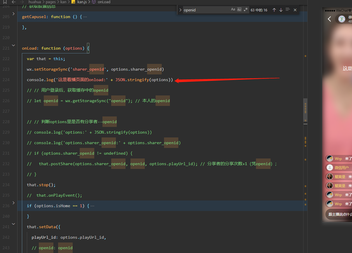Viewport: 352px width, 253px height.
Task: Close the find widget
Action: (295, 10)
